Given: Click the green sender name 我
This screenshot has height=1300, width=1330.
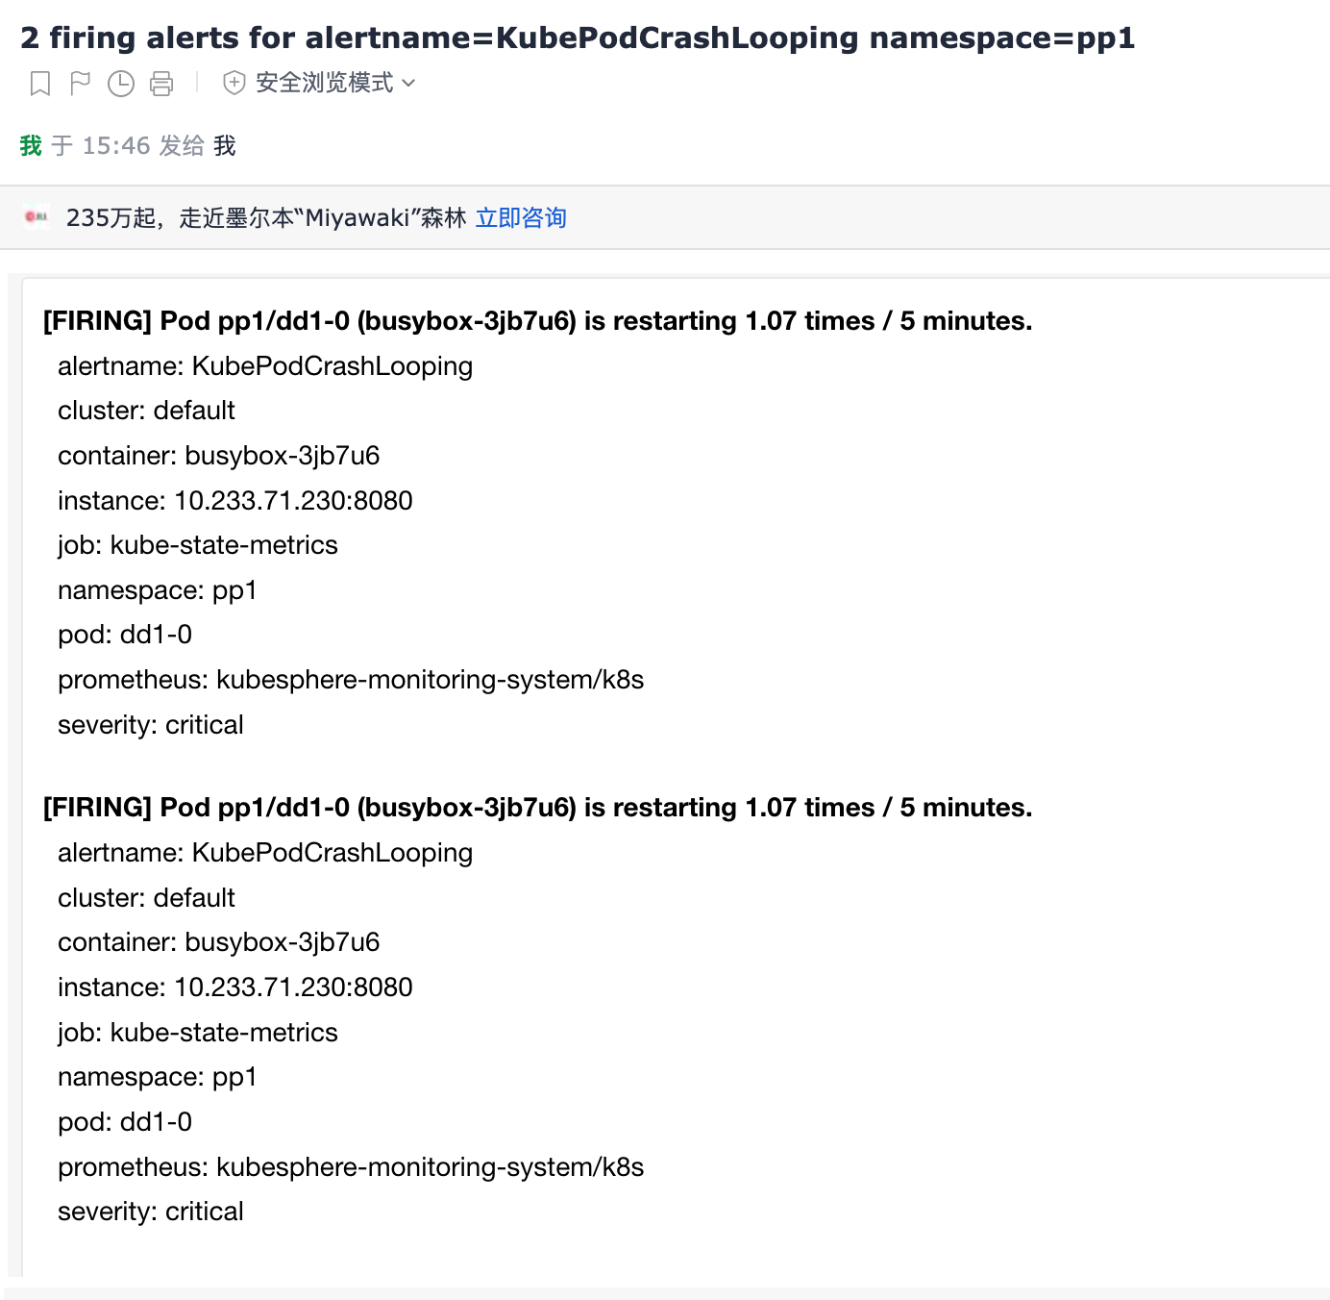Looking at the screenshot, I should 31,145.
